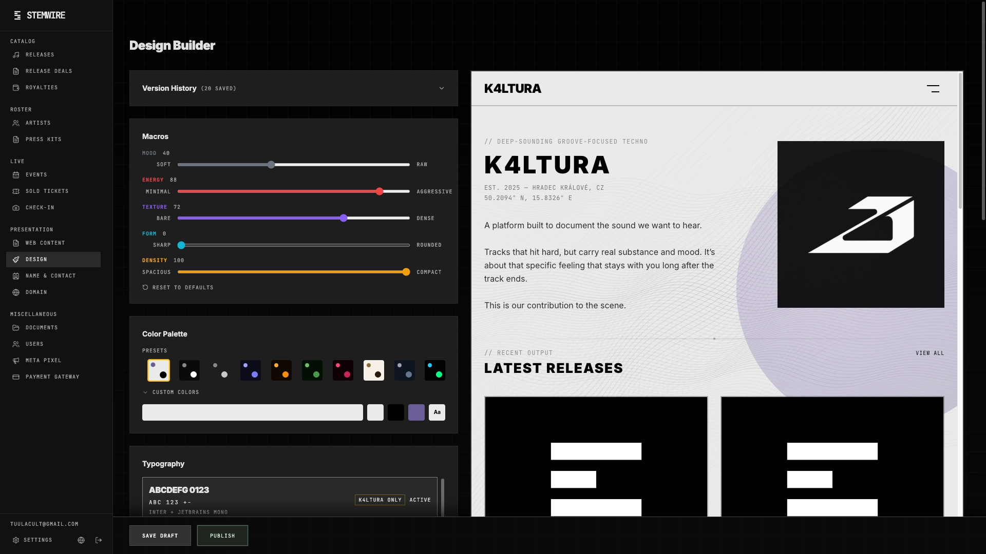Click the second release card in preview
Viewport: 986px width, 554px height.
832,457
